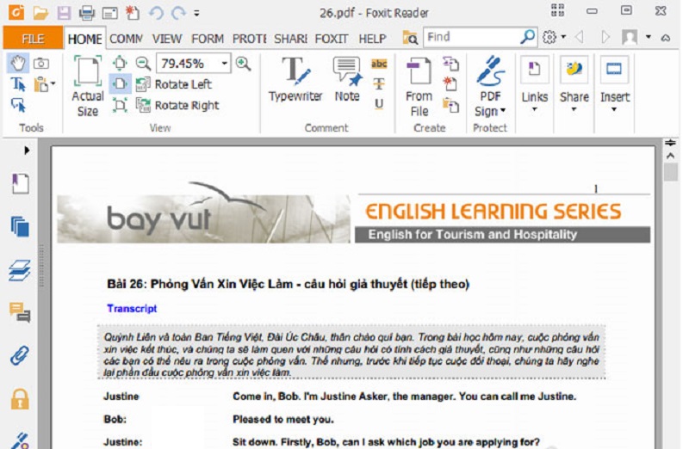This screenshot has width=689, height=449.
Task: Click the Print icon
Action: coord(87,13)
